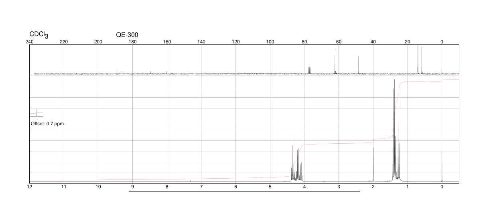This screenshot has height=212, width=491.
Task: Click the 60 carbon scale label
Action: tap(339, 42)
